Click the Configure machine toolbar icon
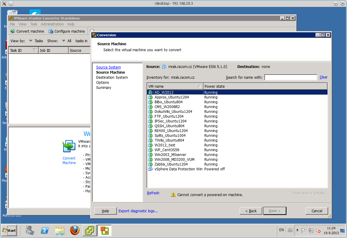Viewport: 347px width, 238px height. pyautogui.click(x=51, y=31)
